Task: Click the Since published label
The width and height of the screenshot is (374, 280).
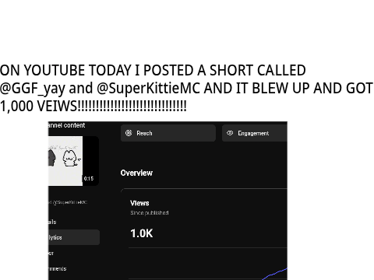Action: click(150, 213)
